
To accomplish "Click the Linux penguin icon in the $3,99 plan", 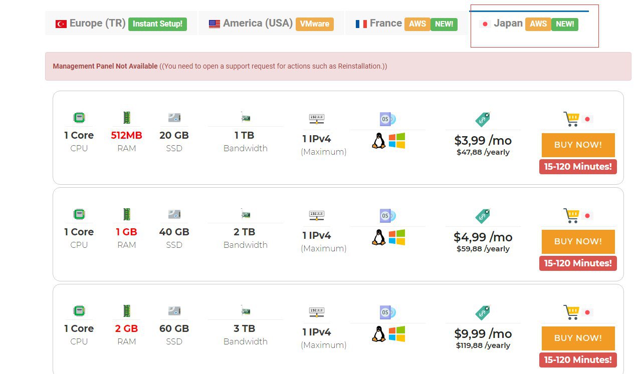I will click(379, 141).
